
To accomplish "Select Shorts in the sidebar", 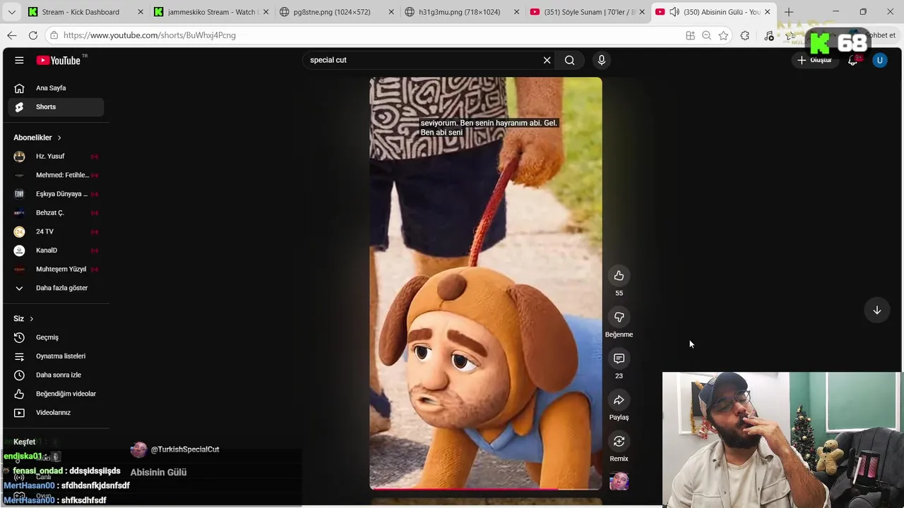I will pyautogui.click(x=56, y=107).
